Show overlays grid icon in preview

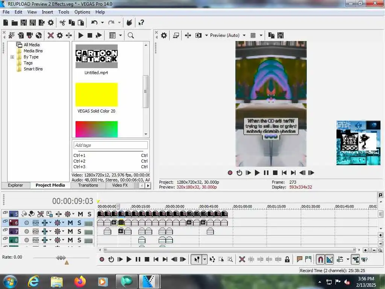[253, 35]
